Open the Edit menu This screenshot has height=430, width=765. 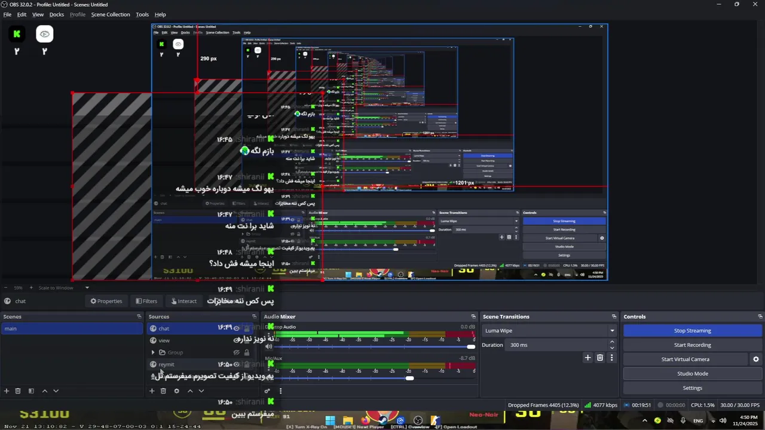22,14
